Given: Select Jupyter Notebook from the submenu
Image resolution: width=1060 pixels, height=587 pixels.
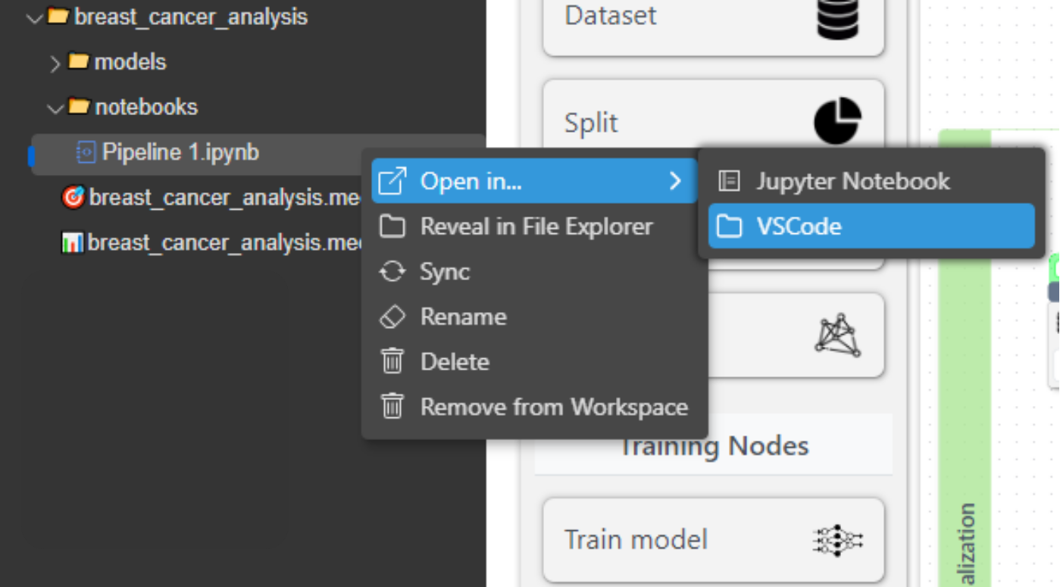Looking at the screenshot, I should (852, 181).
